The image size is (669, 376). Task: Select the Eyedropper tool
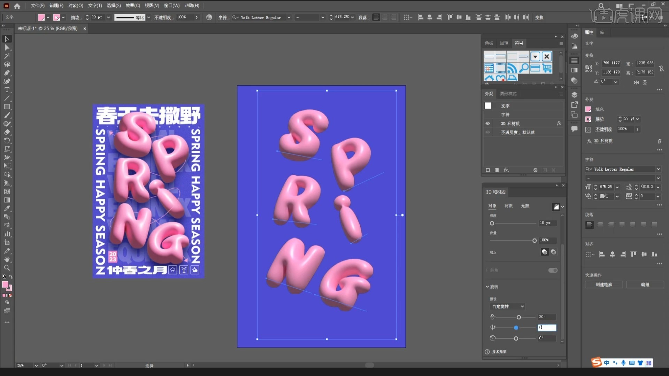[x=7, y=209]
